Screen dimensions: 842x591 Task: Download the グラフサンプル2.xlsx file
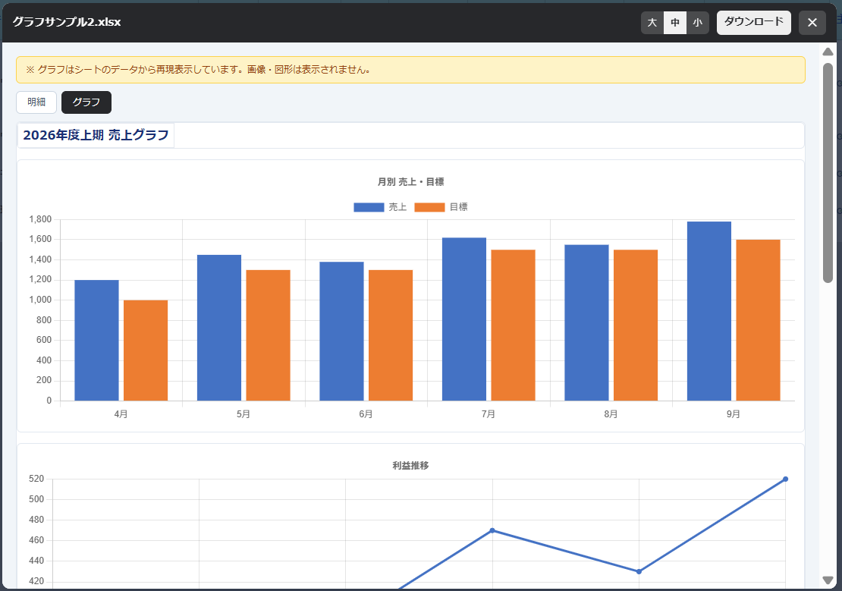click(753, 23)
